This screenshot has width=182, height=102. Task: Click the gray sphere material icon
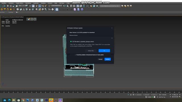37,9
